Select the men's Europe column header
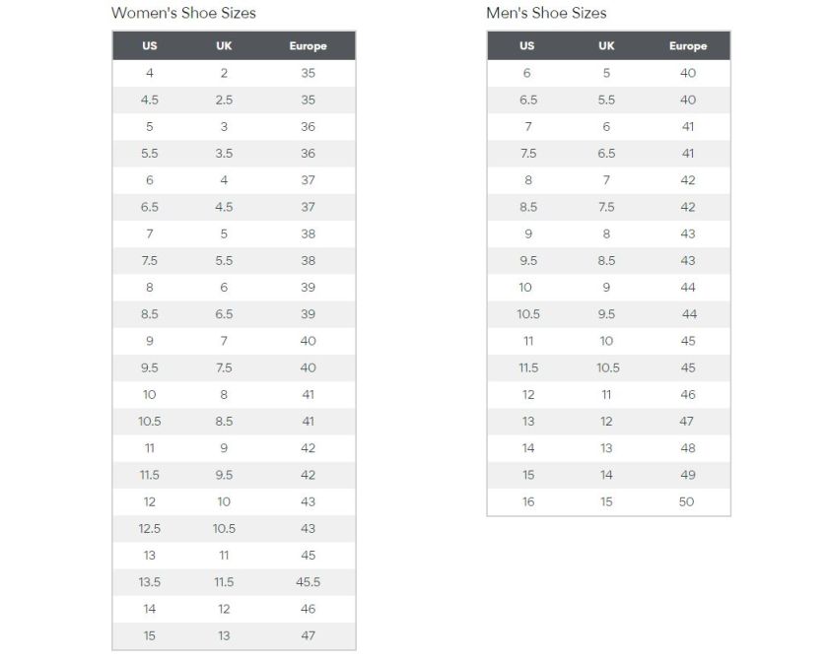Screen dimensions: 828x662 click(688, 46)
